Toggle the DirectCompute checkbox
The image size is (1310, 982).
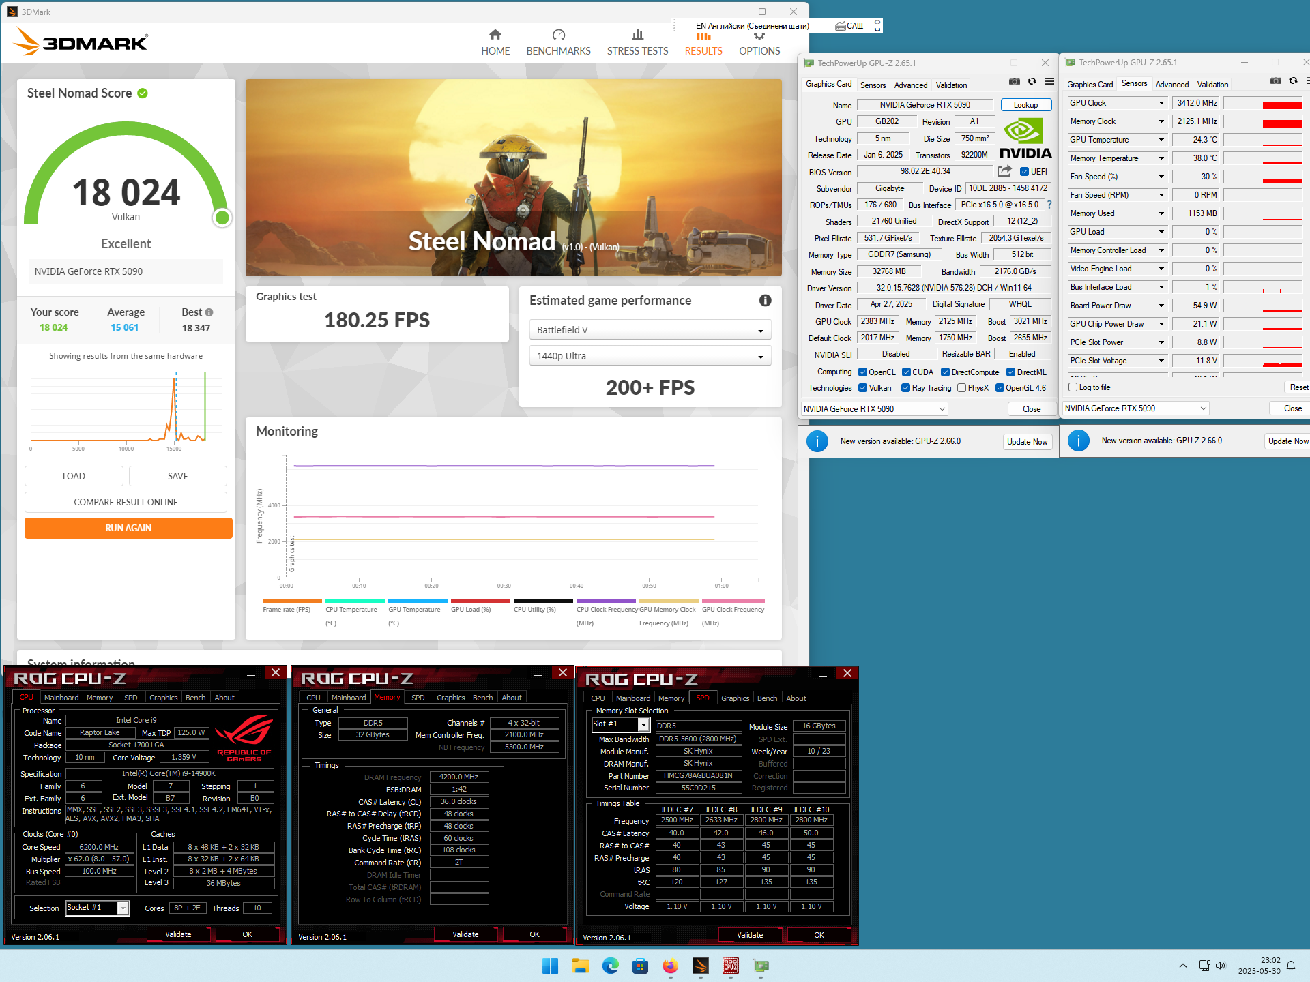coord(945,372)
